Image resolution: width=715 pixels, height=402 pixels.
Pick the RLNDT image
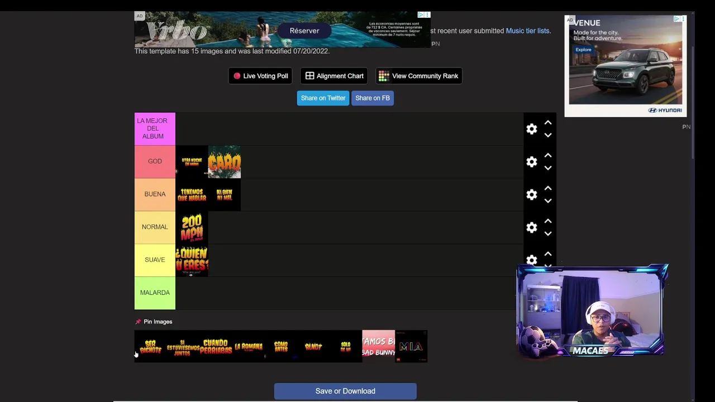(313, 347)
